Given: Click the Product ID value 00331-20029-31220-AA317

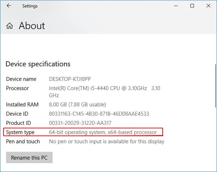Looking at the screenshot, I should click(80, 123).
